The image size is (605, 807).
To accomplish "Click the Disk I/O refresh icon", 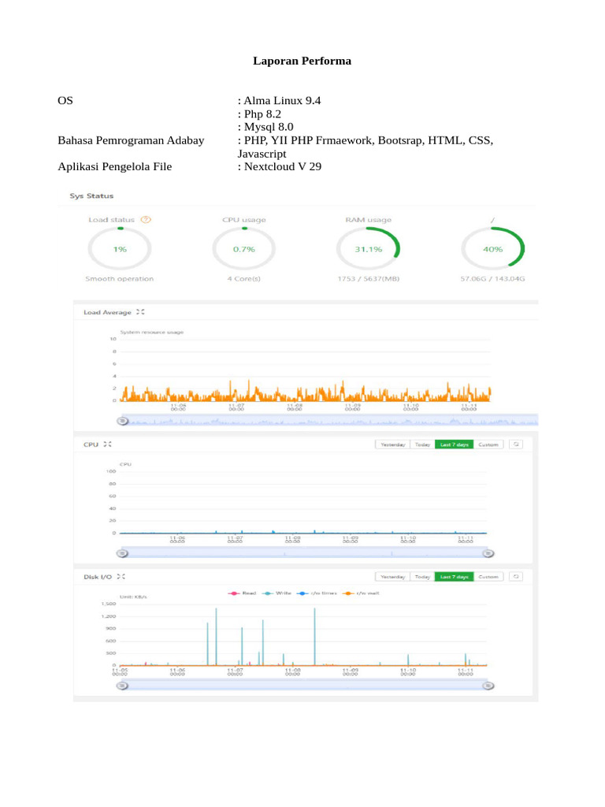I will [x=516, y=577].
